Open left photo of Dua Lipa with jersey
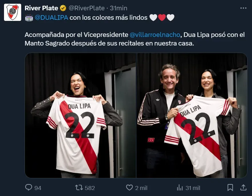 tap(80, 115)
